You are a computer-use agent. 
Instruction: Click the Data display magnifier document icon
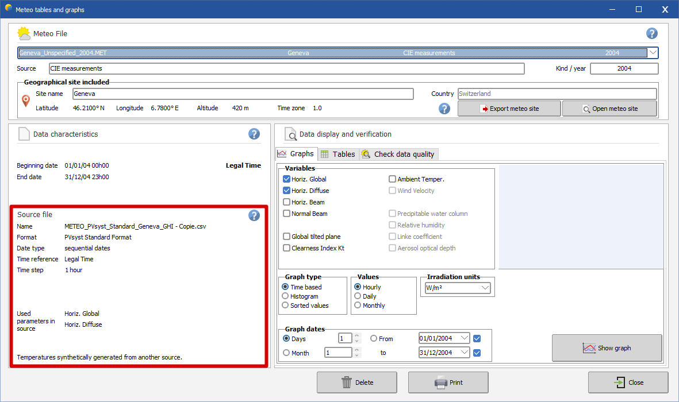click(x=291, y=134)
